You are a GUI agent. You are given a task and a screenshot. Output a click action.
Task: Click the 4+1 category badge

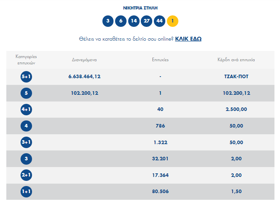click(26, 109)
